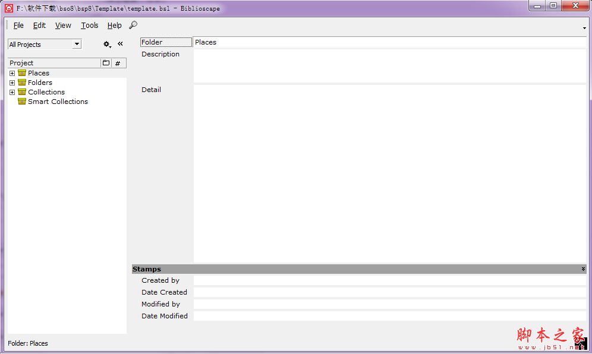The height and width of the screenshot is (354, 592).
Task: Open the File menu
Action: pos(18,26)
